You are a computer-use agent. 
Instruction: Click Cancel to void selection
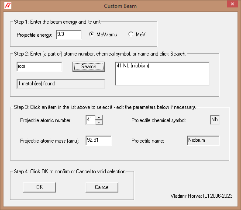[x=102, y=187]
